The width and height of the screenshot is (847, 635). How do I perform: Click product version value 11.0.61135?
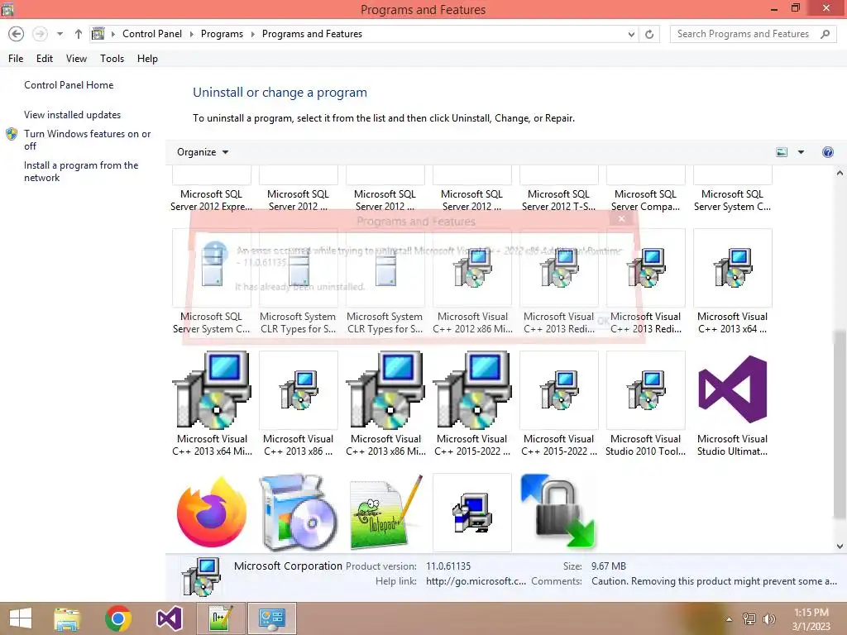tap(448, 566)
